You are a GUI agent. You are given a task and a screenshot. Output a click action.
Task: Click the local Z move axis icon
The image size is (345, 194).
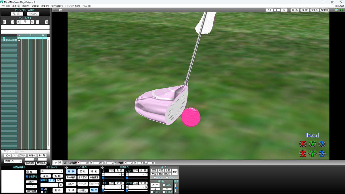pyautogui.click(x=322, y=153)
